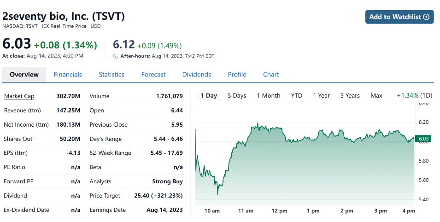Go to the Forecast tab
The image size is (440, 222).
pos(153,75)
